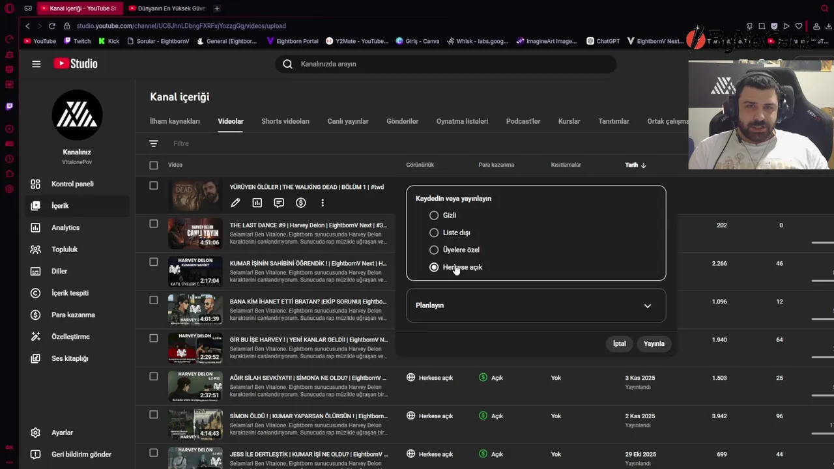The width and height of the screenshot is (834, 469).
Task: Open comments icon for Walking Dead video
Action: [279, 203]
